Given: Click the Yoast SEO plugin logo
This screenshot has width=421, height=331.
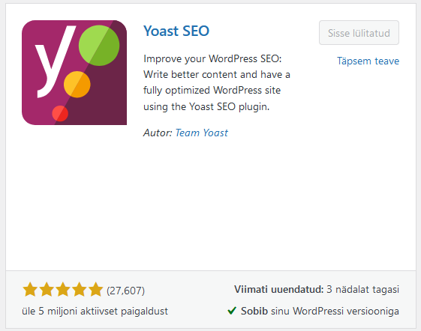Looking at the screenshot, I should (74, 73).
